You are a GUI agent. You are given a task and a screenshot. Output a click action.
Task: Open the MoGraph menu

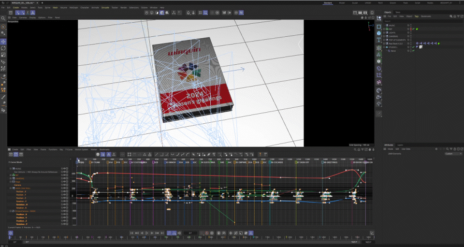(x=73, y=8)
